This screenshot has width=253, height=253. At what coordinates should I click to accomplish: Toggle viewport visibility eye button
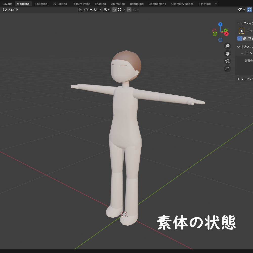tap(240, 10)
